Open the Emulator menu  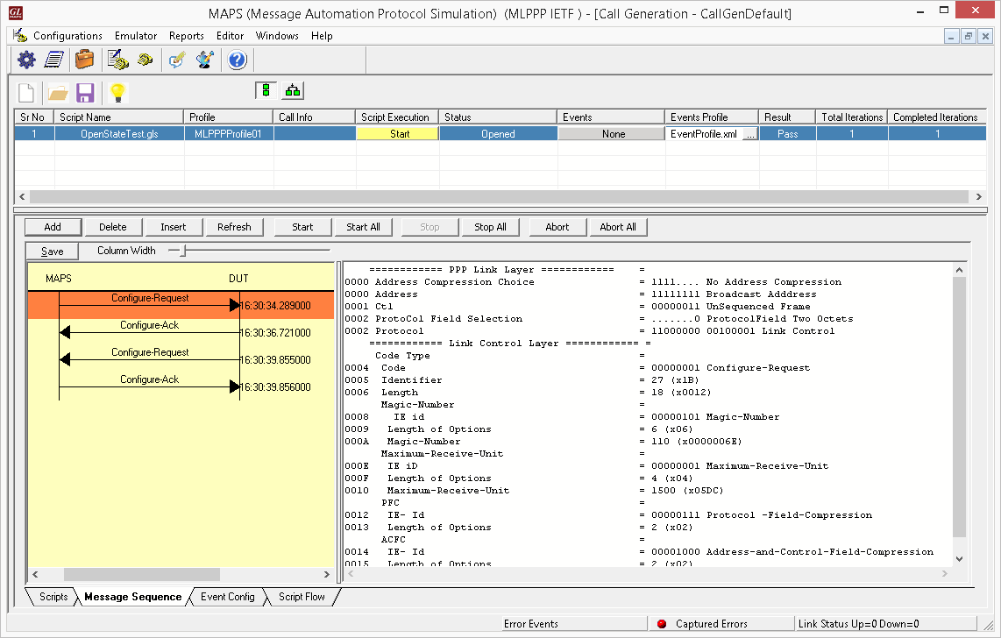[x=136, y=36]
